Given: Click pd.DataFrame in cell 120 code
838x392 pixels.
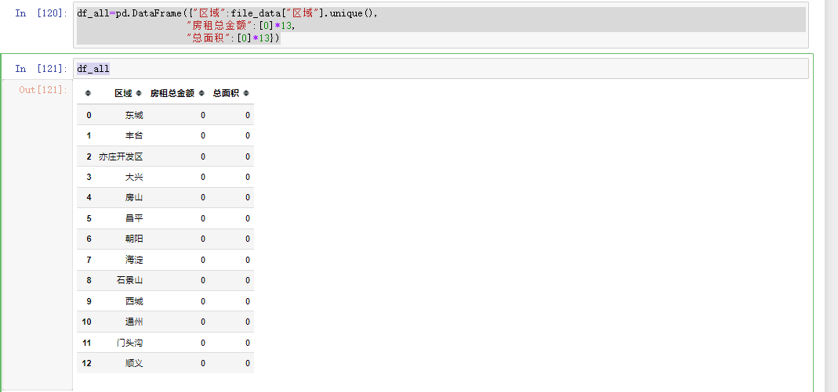Looking at the screenshot, I should [149, 13].
